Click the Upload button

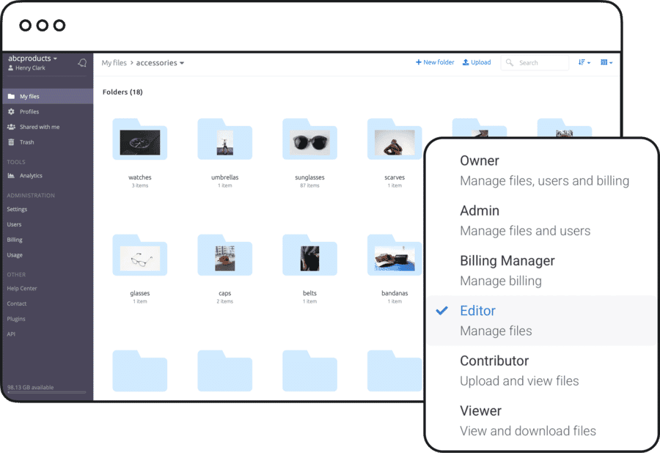477,63
